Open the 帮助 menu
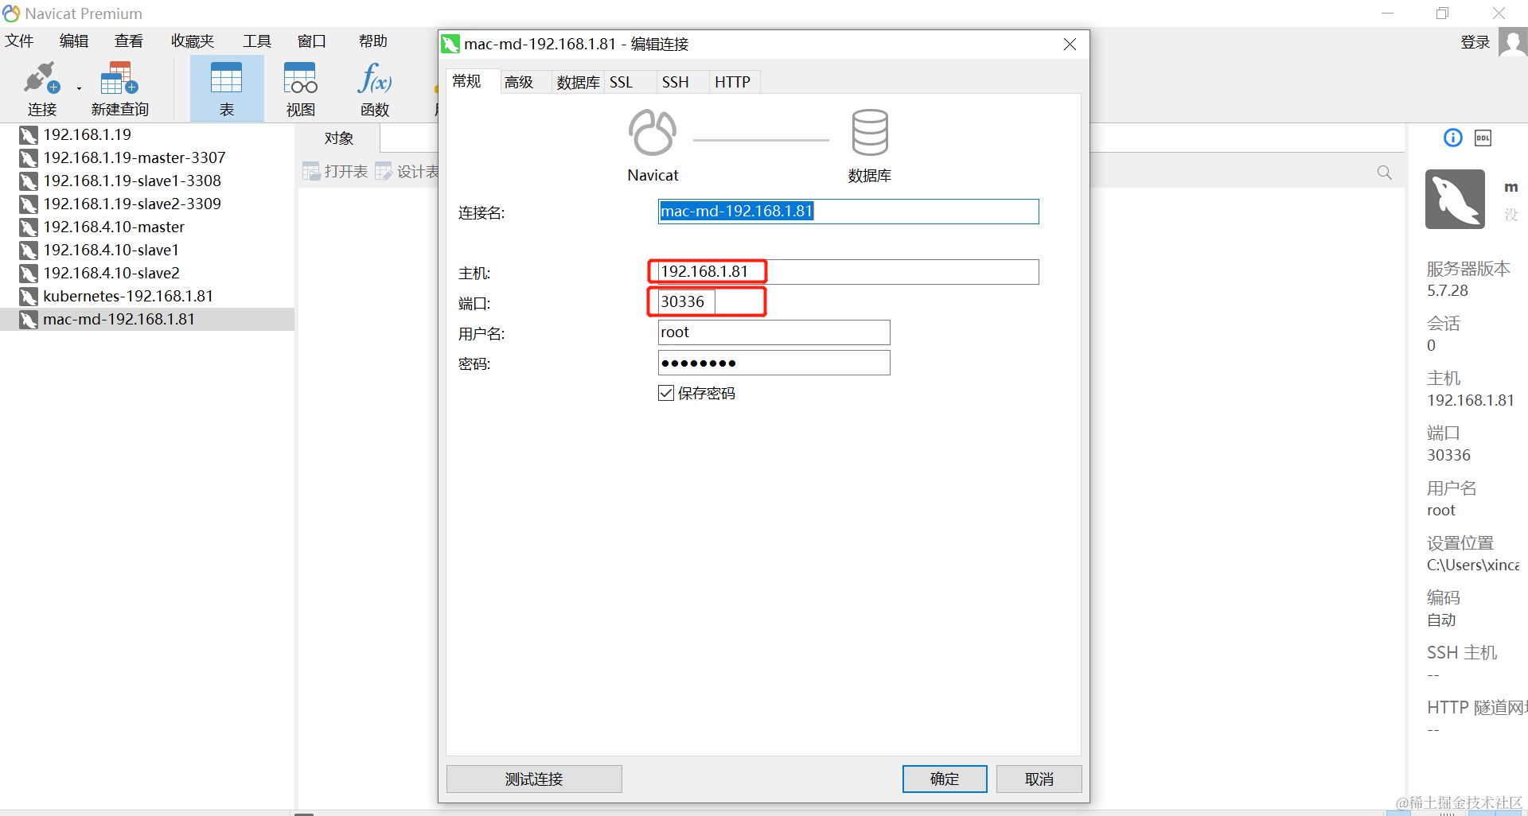Screen dimensions: 1528x816 tap(372, 41)
